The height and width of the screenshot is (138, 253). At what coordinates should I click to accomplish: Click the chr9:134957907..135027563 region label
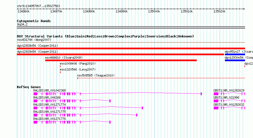click(38, 6)
